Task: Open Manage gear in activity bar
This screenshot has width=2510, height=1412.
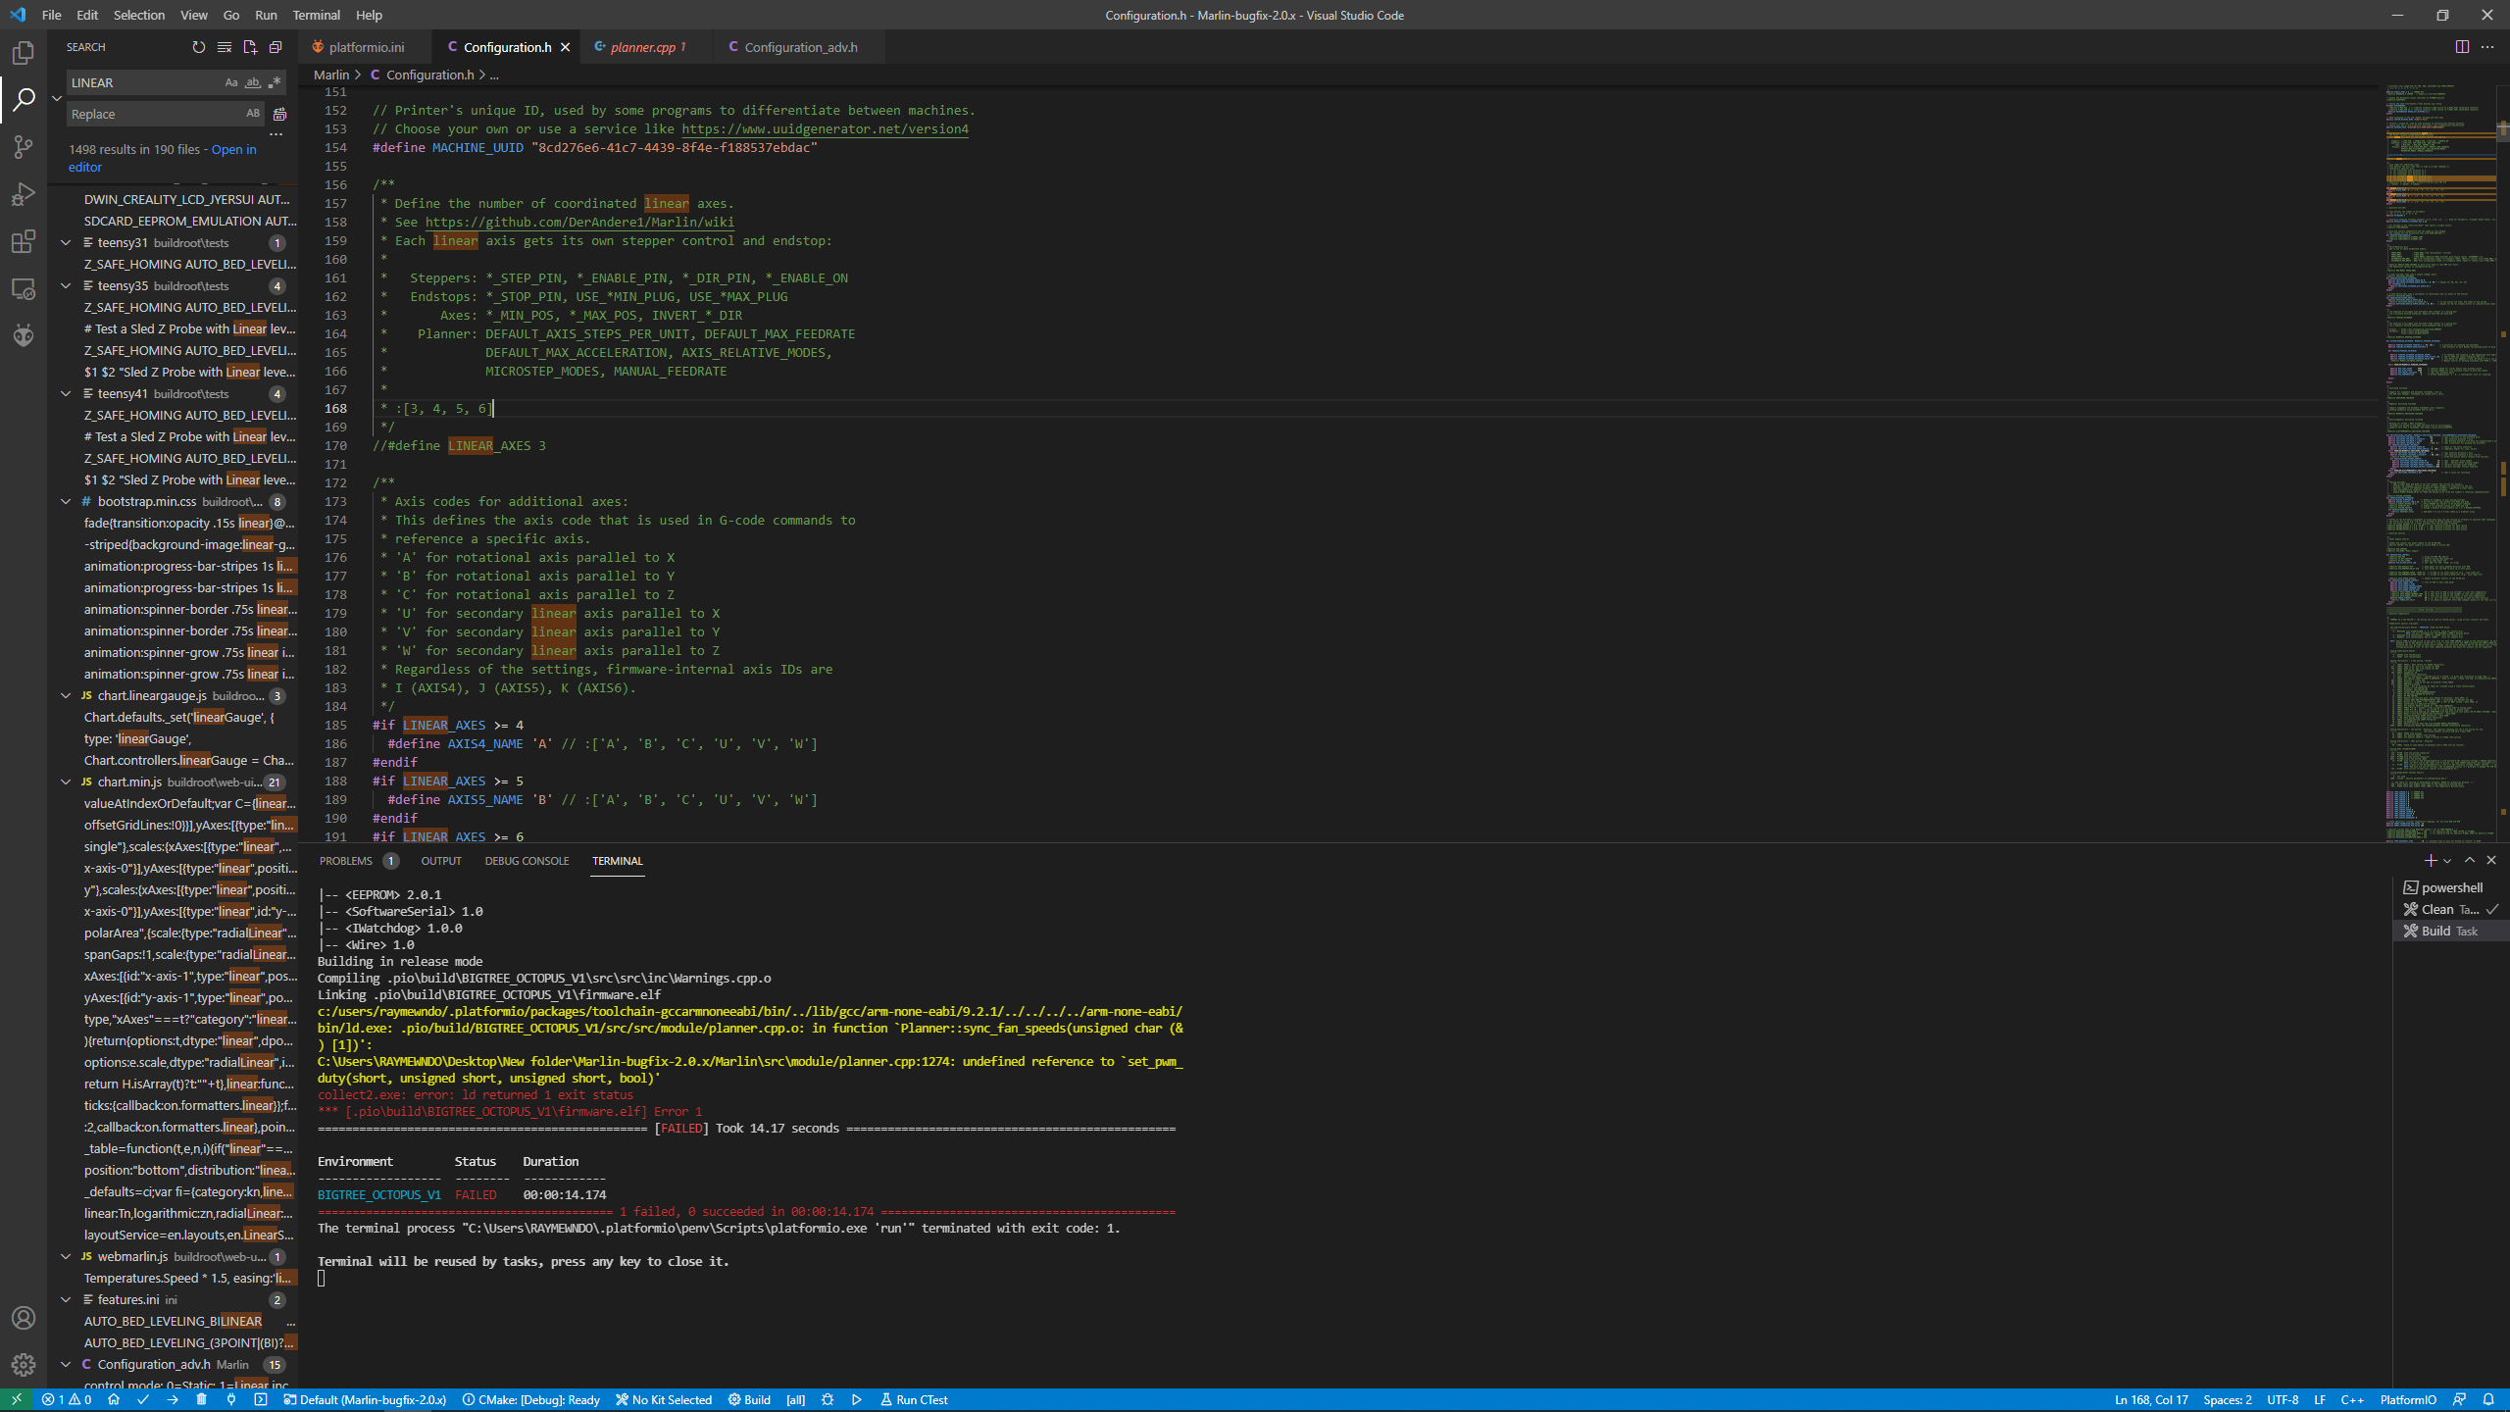Action: point(24,1365)
